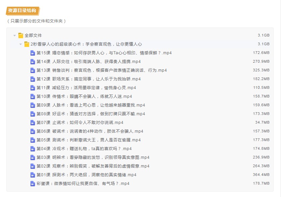Screen dimensions: 281x197
Task: Click video icon of 第01课 探测术
Action: click(32, 175)
